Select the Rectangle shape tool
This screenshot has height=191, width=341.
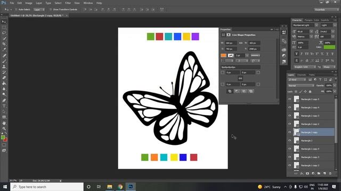(x=4, y=117)
